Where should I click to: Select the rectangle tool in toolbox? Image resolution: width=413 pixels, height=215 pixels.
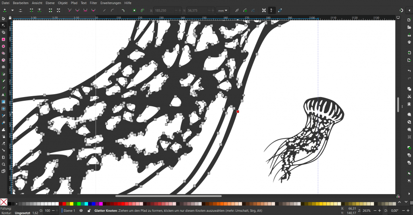3,39
